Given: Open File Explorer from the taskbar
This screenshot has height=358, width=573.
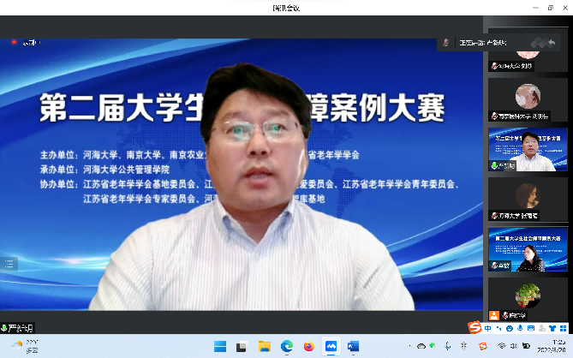Looking at the screenshot, I should [x=264, y=346].
